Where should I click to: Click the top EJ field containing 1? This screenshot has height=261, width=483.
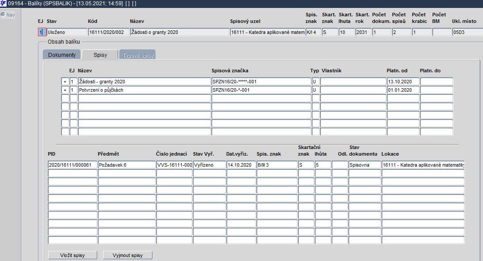[42, 32]
